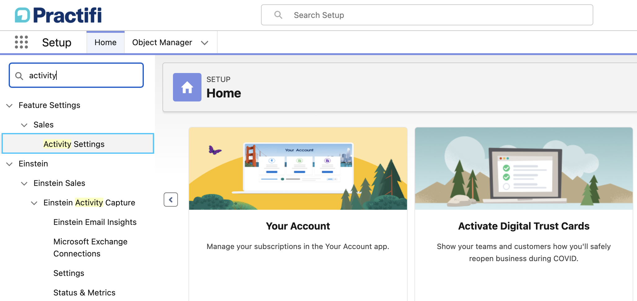The width and height of the screenshot is (637, 301).
Task: Open the Object Manager dropdown arrow
Action: [x=205, y=43]
